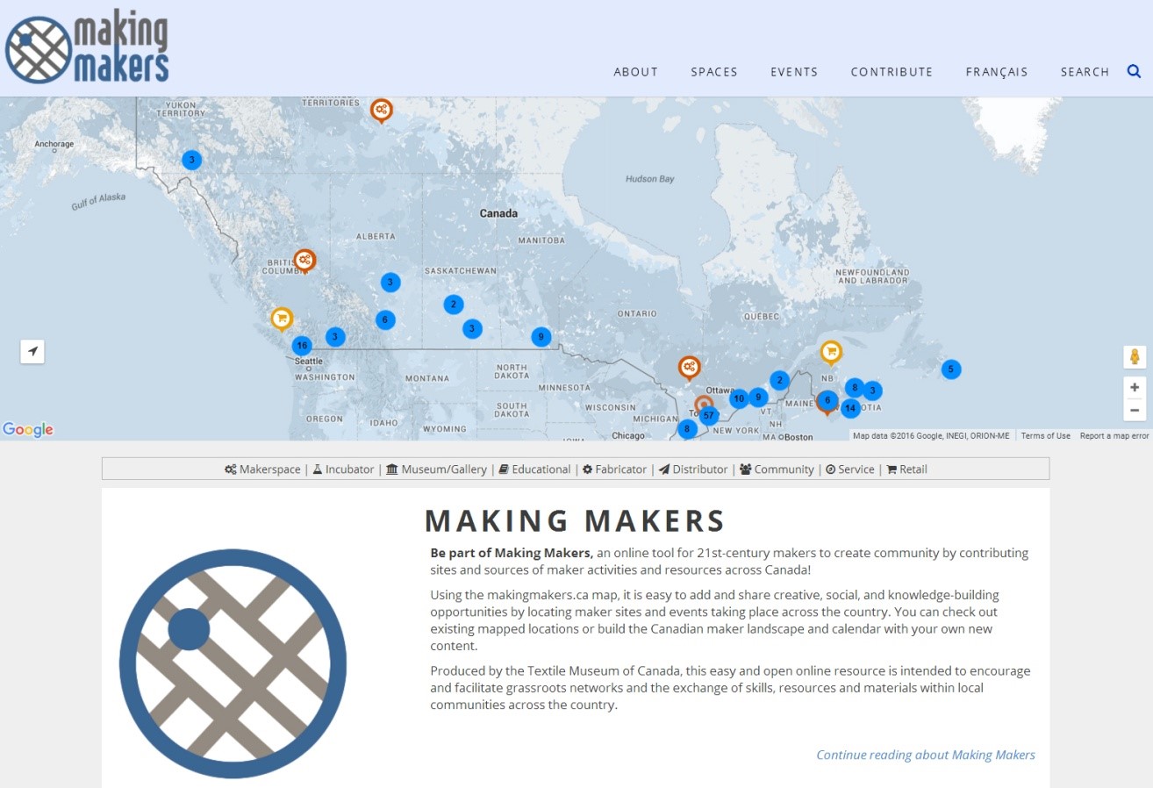Screen dimensions: 1153x788
Task: Zoom in the map with plus button
Action: tap(1135, 387)
